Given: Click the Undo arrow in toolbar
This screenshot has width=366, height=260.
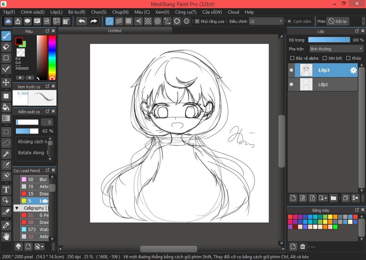Looking at the screenshot, I should coord(81,21).
